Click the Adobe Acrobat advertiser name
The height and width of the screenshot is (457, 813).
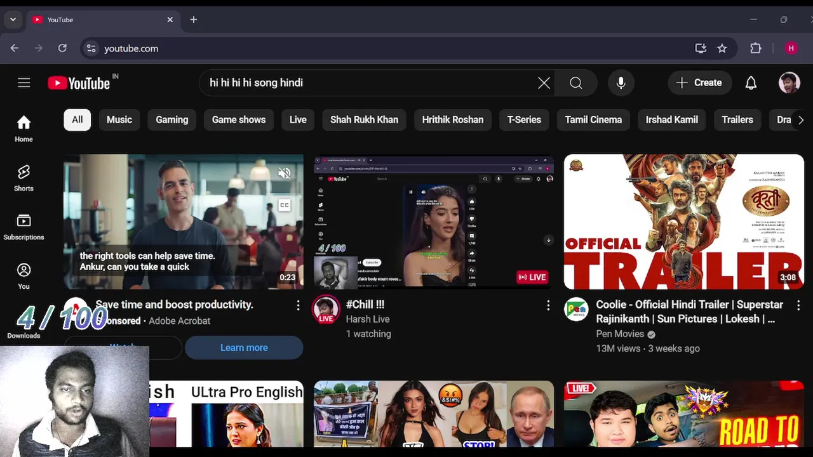179,321
